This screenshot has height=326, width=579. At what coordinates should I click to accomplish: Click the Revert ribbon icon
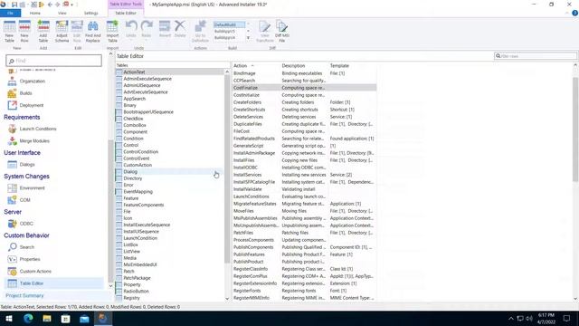tap(165, 29)
